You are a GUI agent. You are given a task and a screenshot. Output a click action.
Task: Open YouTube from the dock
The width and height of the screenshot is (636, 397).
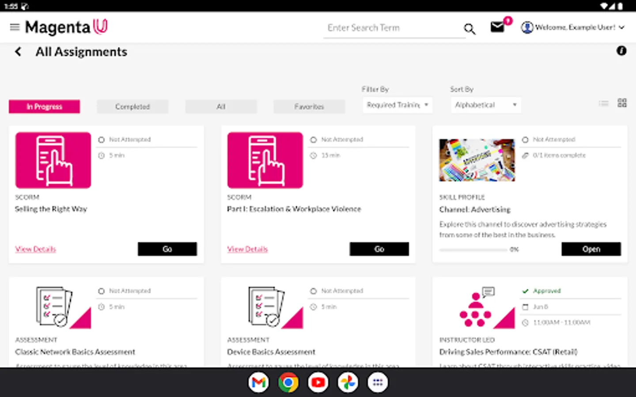tap(318, 382)
